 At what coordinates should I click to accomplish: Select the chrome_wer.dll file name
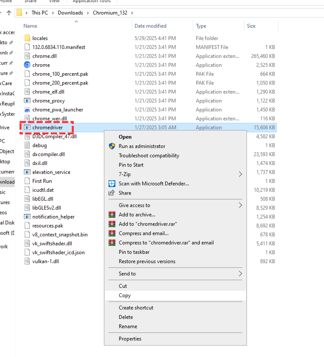click(49, 119)
